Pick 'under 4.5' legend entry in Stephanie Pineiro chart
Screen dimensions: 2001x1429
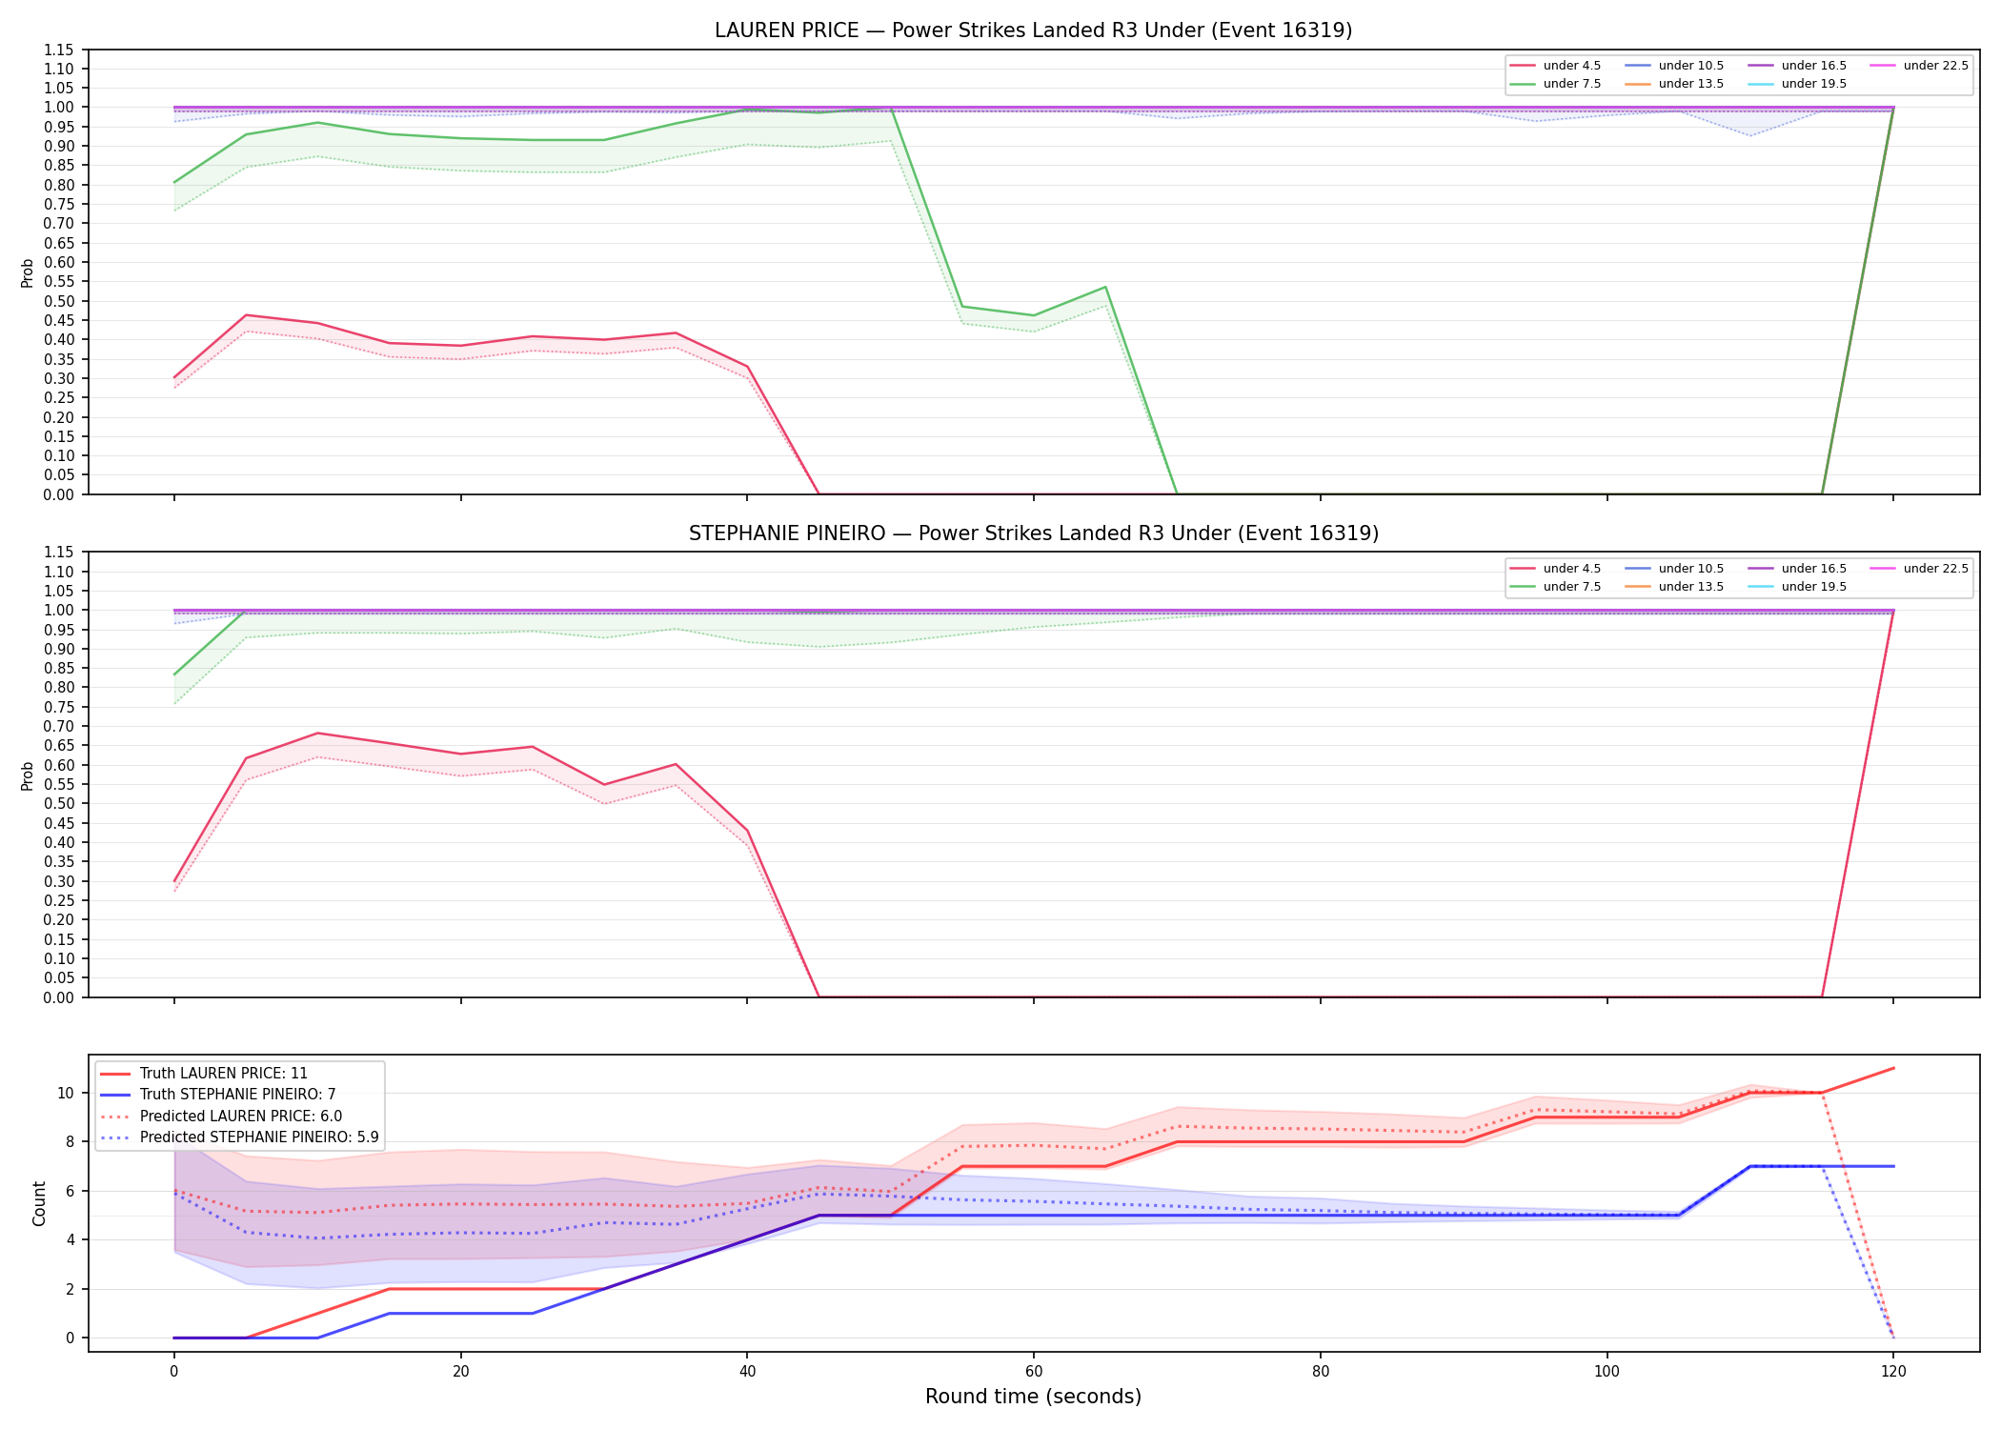(x=1556, y=569)
